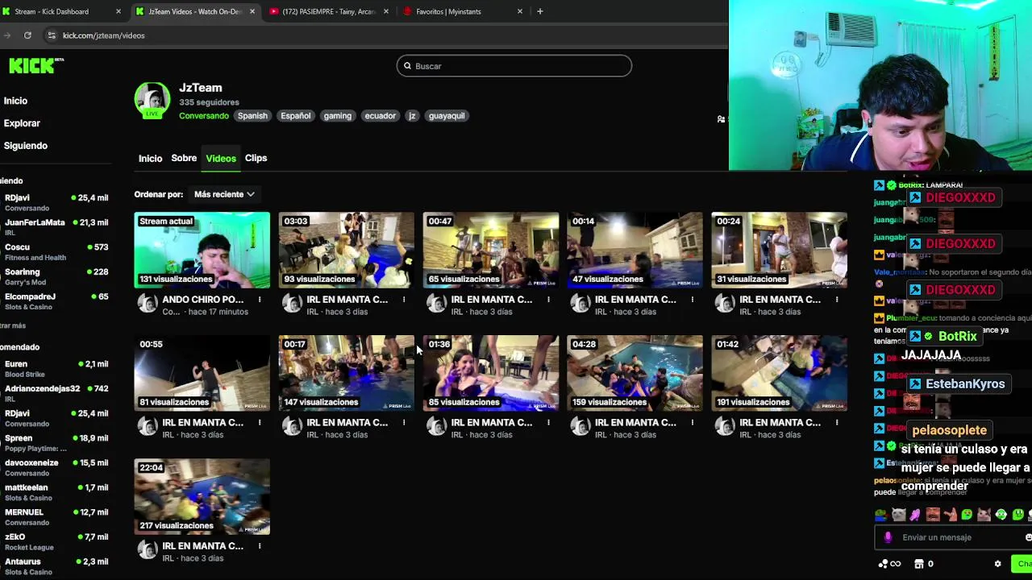This screenshot has width=1032, height=580.
Task: Insert the Pepe frog emote in chat
Action: pyautogui.click(x=881, y=515)
